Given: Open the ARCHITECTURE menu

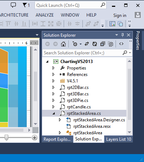Looking at the screenshot, I should [14, 15].
